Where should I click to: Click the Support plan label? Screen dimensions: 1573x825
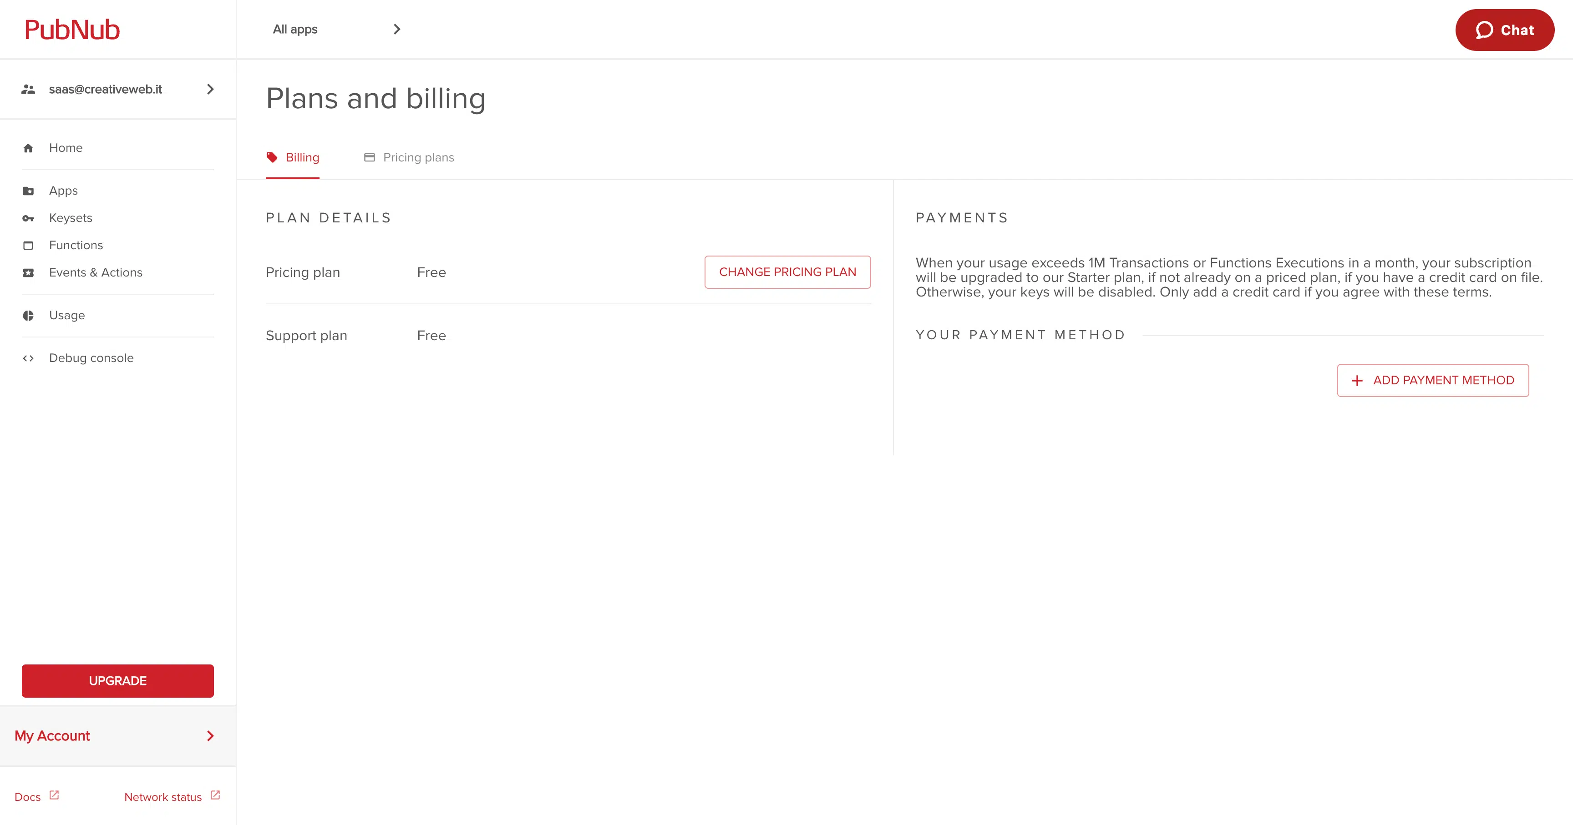tap(306, 336)
